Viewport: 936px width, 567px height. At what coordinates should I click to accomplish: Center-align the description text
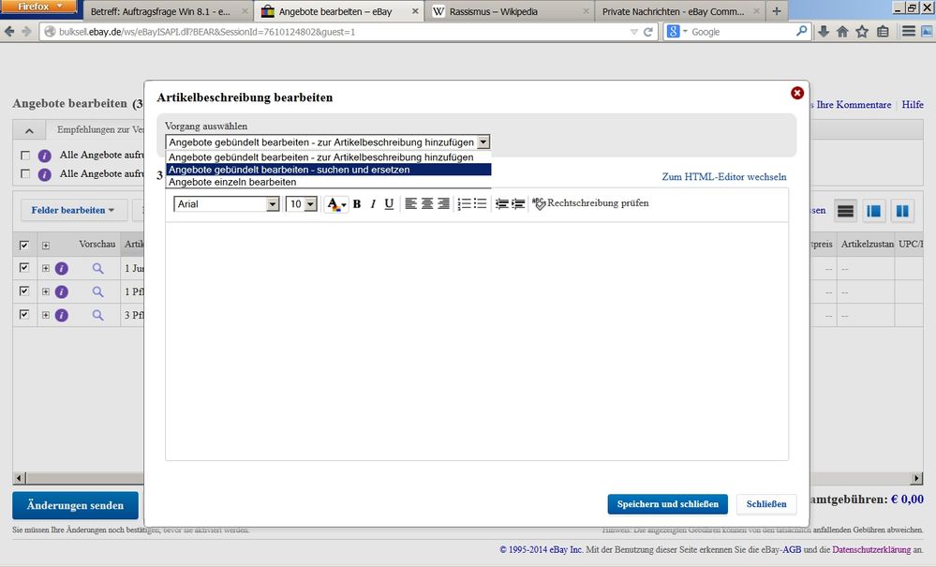click(x=427, y=204)
